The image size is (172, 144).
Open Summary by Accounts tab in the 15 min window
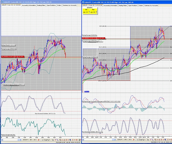pos(151,5)
